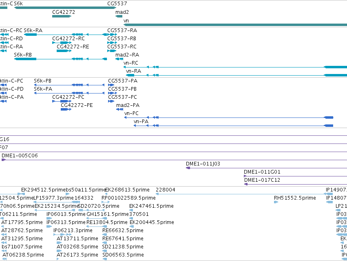The height and width of the screenshot is (261, 347).
Task: Select the mad2-RA transcript
Action: tap(119, 59)
